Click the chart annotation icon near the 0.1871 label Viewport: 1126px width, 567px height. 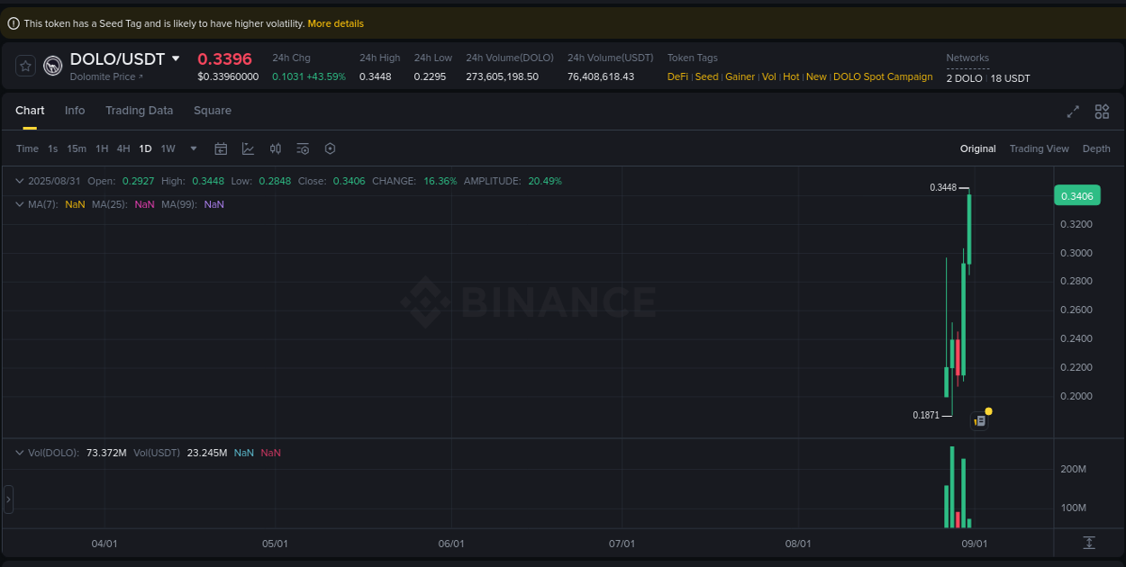click(x=980, y=419)
